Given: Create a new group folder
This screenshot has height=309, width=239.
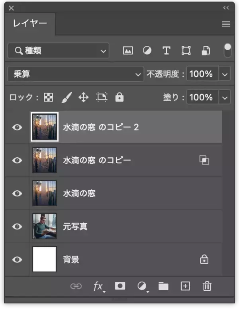Looking at the screenshot, I should coord(163,286).
